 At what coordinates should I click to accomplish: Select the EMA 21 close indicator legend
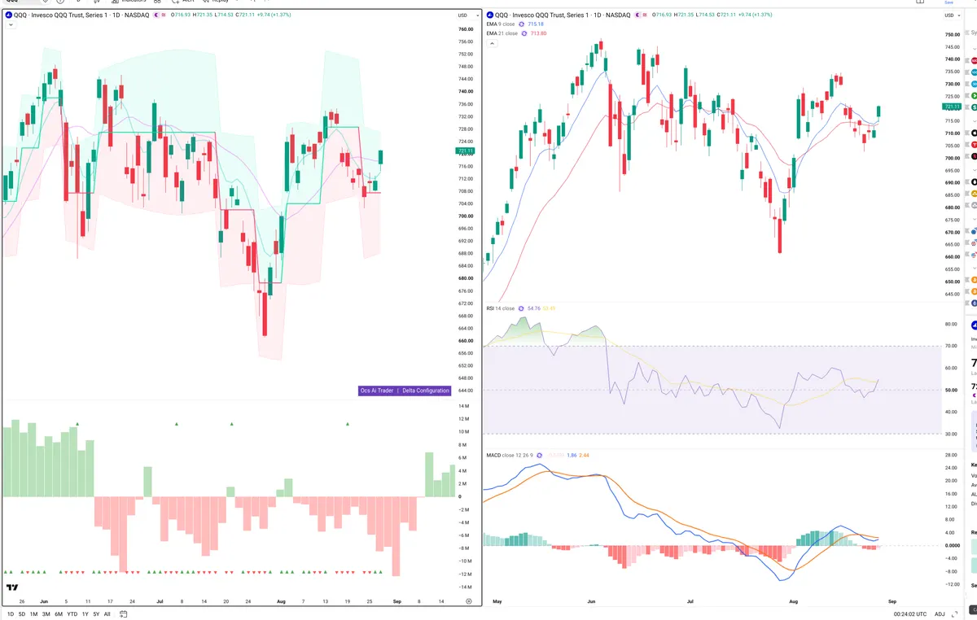(502, 33)
